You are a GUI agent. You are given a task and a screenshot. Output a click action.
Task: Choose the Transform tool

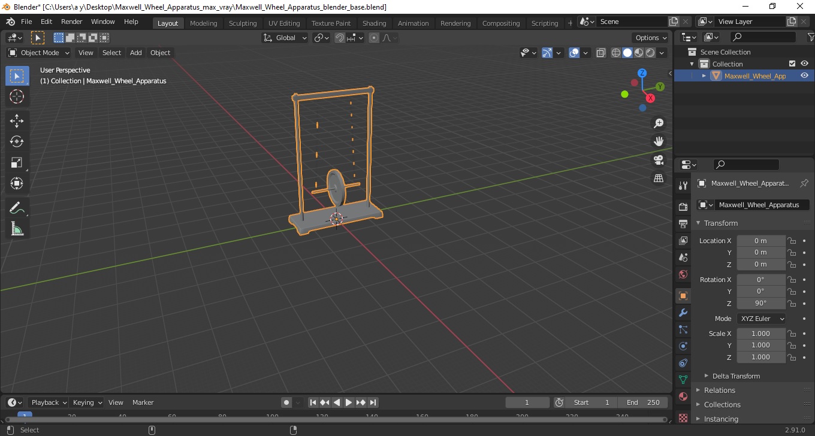[17, 183]
